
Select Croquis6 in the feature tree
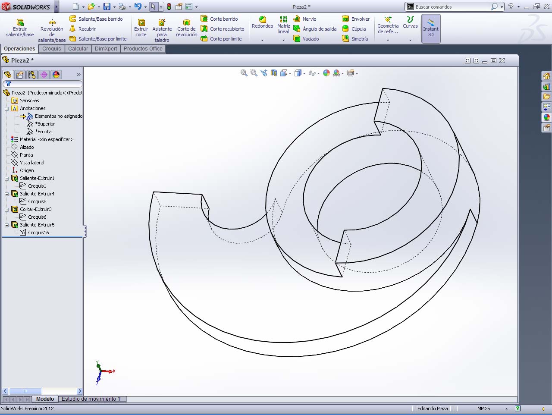(33, 217)
